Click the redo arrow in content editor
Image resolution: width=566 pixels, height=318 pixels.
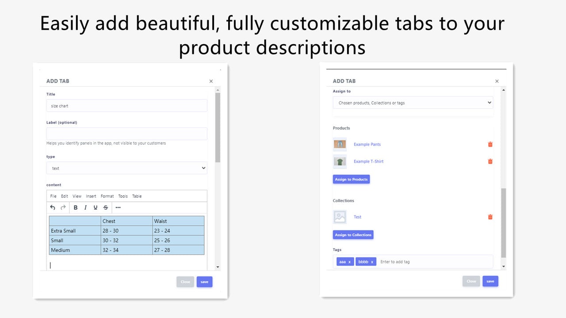[63, 208]
